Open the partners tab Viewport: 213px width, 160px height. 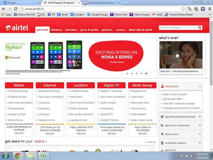click(x=107, y=30)
